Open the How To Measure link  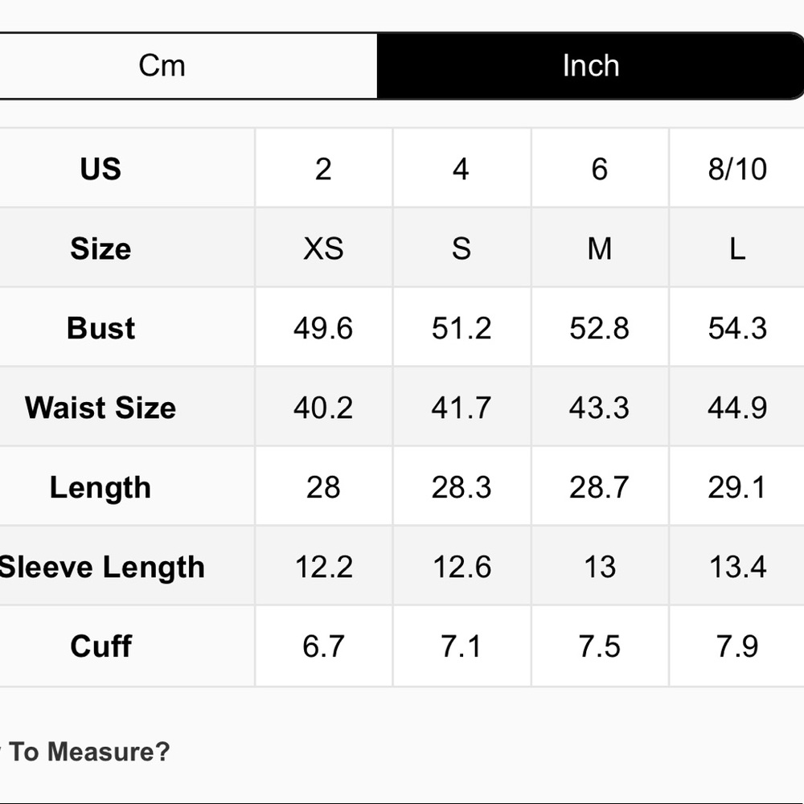click(x=88, y=752)
